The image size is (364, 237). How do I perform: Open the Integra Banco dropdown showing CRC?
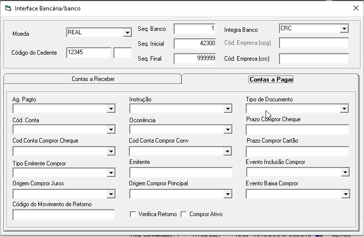[x=344, y=28]
